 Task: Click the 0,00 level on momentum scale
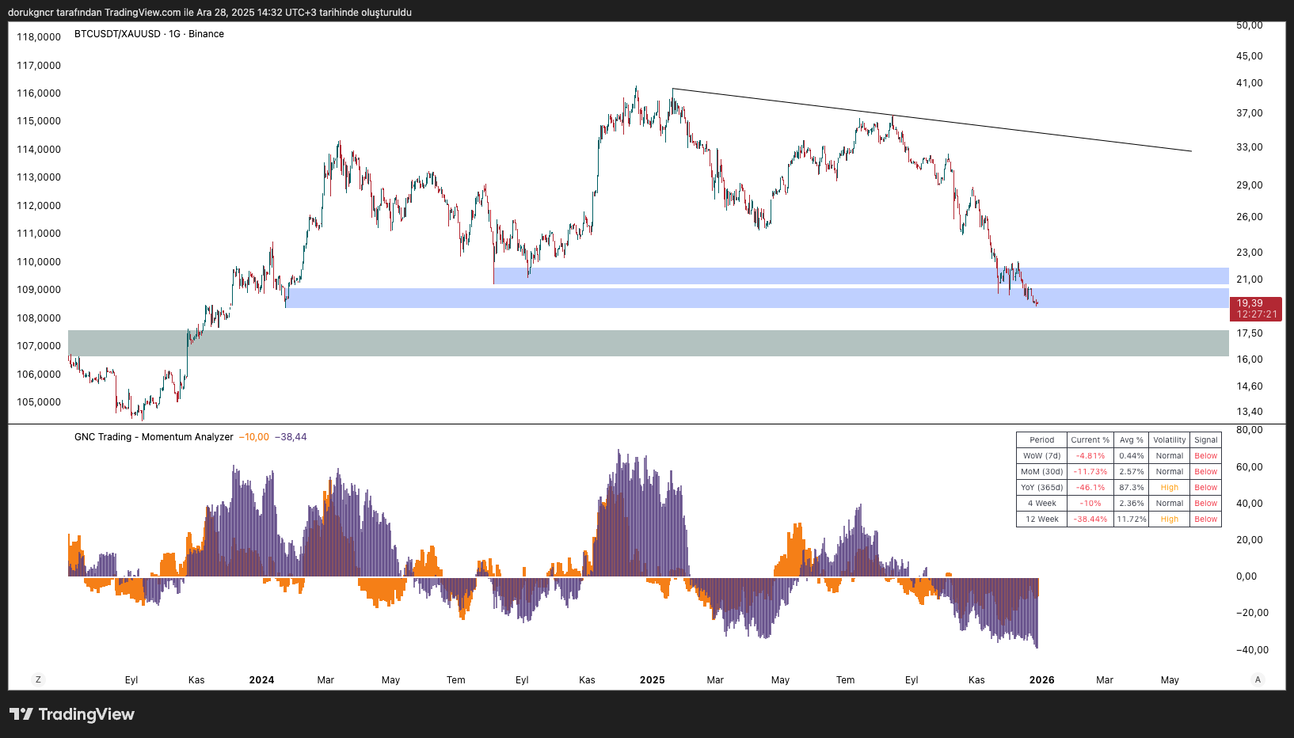point(1246,576)
